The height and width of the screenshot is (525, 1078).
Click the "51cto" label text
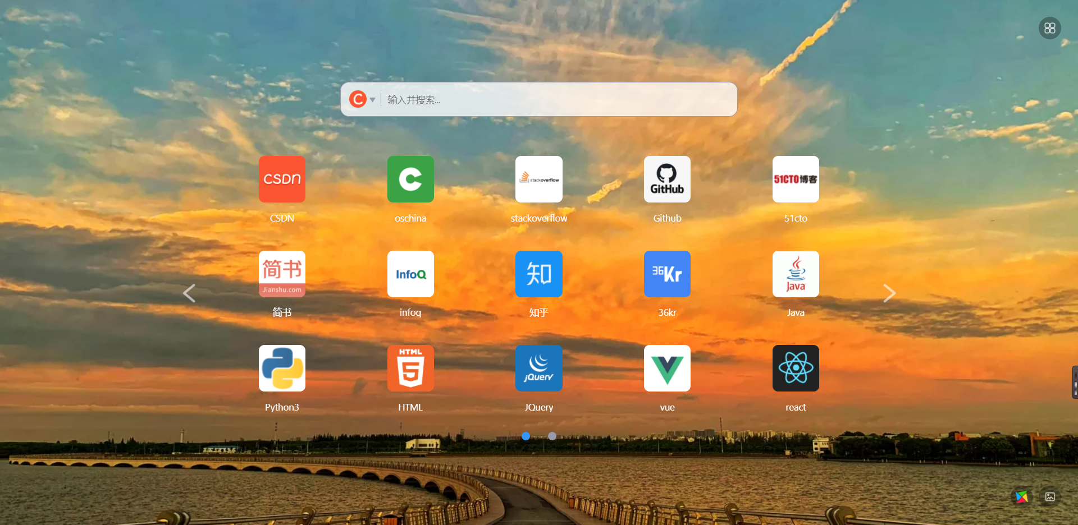796,218
